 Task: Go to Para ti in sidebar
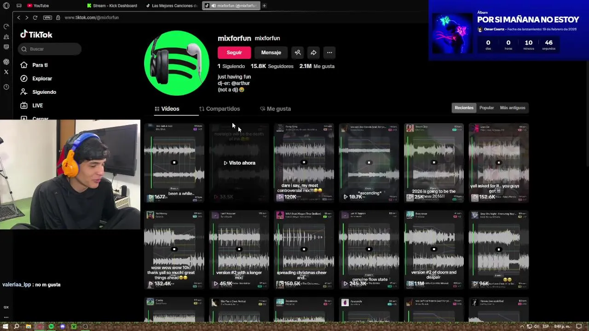[40, 65]
